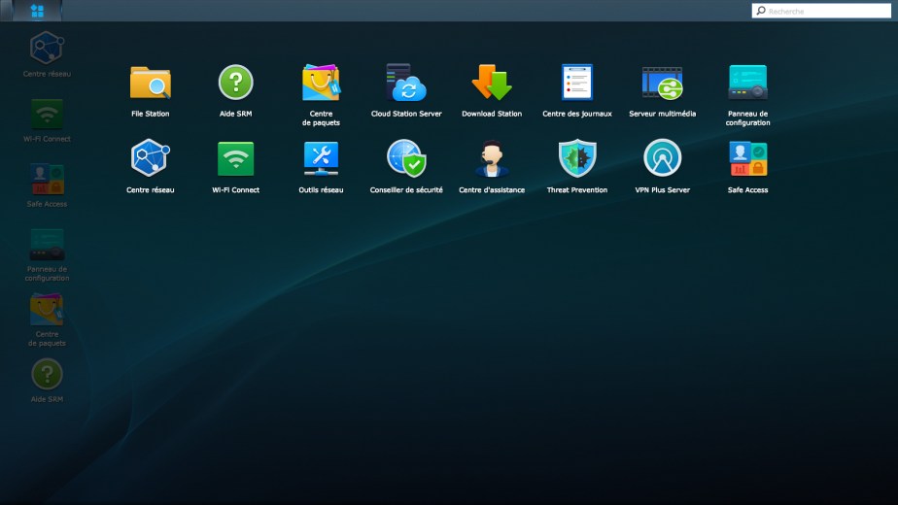Open Safe Access in the main menu grid
This screenshot has width=898, height=505.
click(747, 159)
